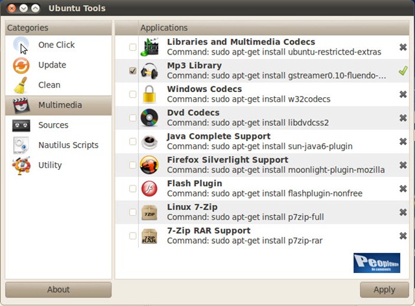Select 'sudo apt-get install ubuntu-restricted-extras' command text
This screenshot has width=415, height=306.
(x=296, y=52)
